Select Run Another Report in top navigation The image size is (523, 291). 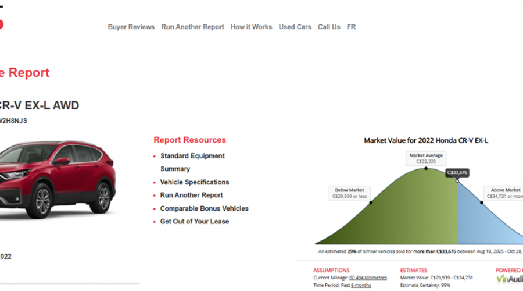pyautogui.click(x=192, y=27)
